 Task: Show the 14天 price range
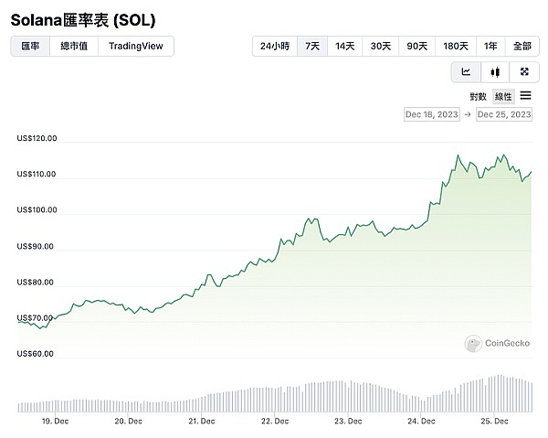point(345,46)
